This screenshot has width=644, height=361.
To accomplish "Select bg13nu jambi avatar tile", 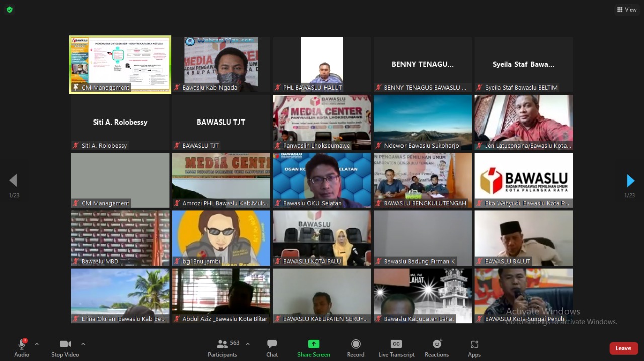I will pyautogui.click(x=221, y=238).
